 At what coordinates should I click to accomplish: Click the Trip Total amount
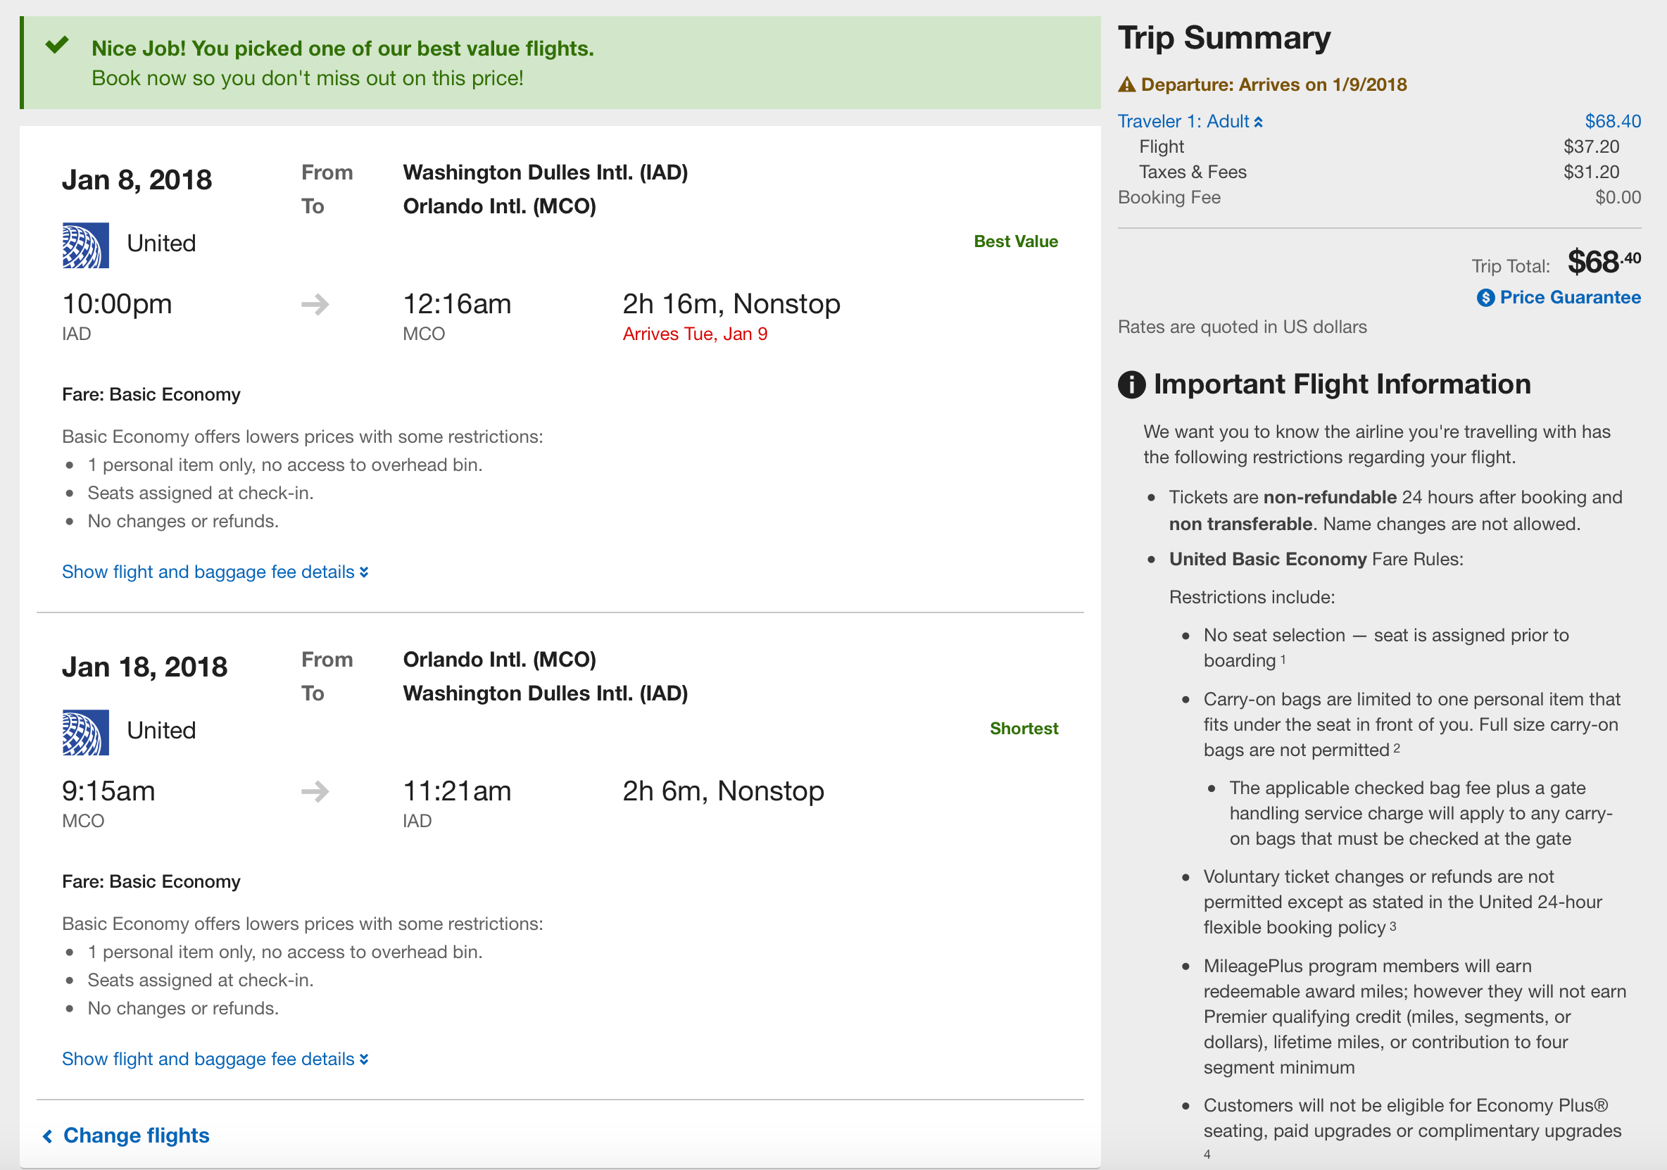[x=1603, y=262]
